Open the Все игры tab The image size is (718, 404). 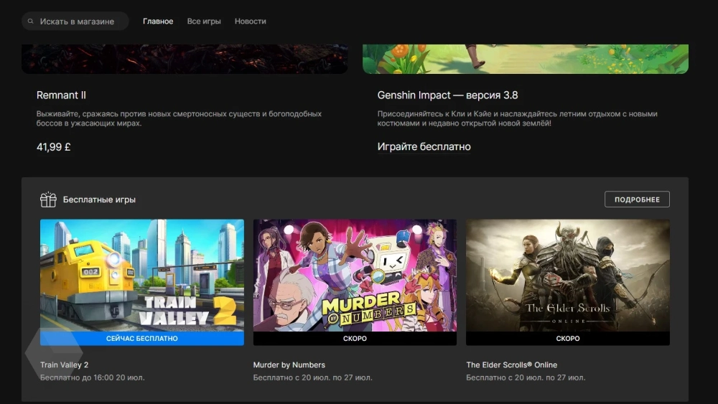tap(204, 22)
